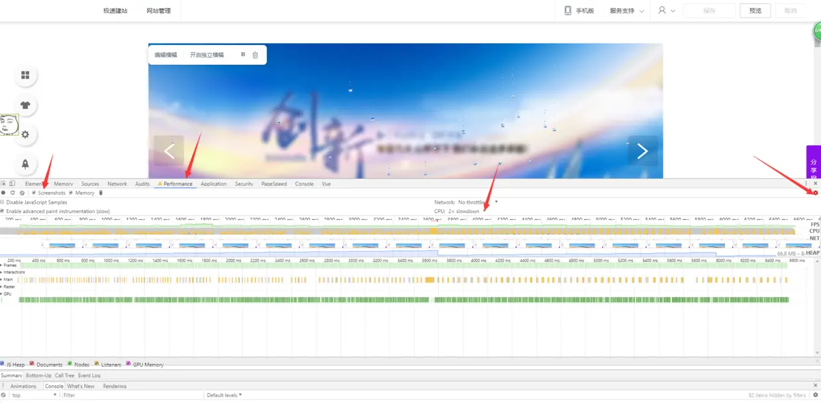
Task: Enable Disable JavaScript Samples checkbox
Action: tap(3, 202)
